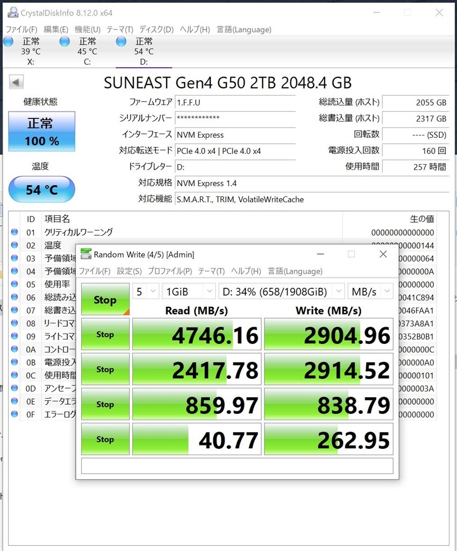The image size is (457, 551).
Task: Open CrystalDiskMark ファイル(F) menu
Action: [x=95, y=271]
